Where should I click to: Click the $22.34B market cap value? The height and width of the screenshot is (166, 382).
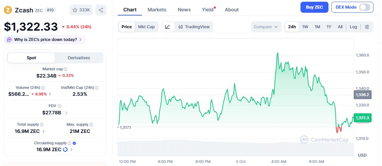pos(46,75)
